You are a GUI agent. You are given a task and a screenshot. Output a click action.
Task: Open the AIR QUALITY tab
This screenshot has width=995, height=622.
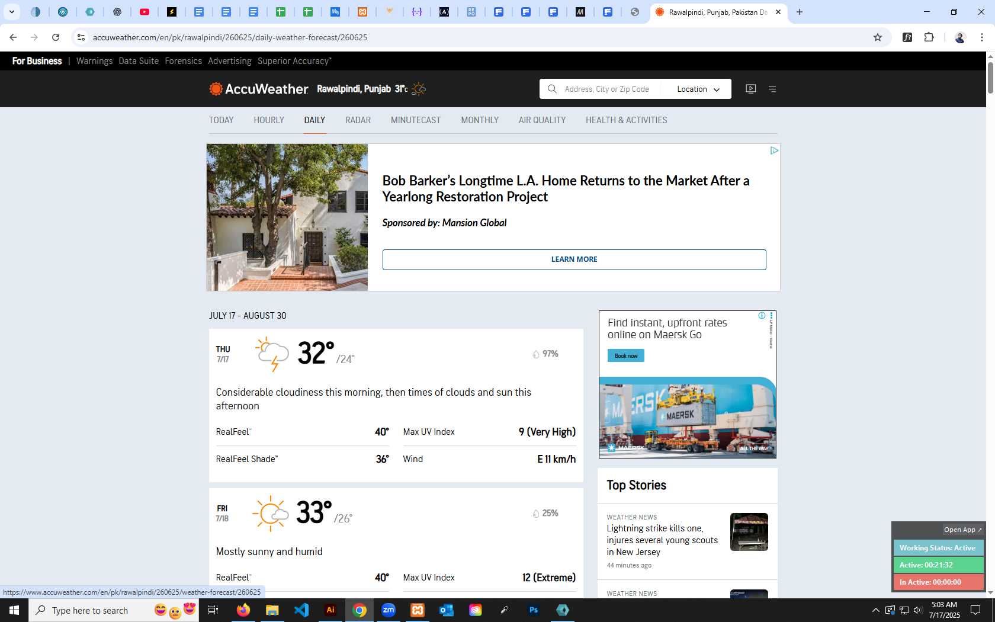pyautogui.click(x=542, y=120)
